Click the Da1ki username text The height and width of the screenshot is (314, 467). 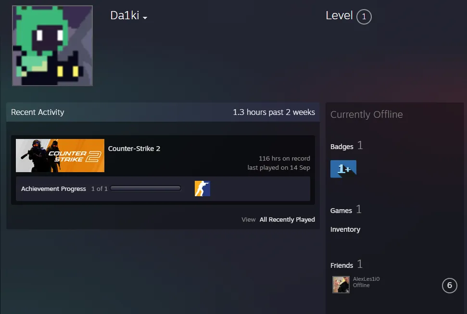(125, 15)
